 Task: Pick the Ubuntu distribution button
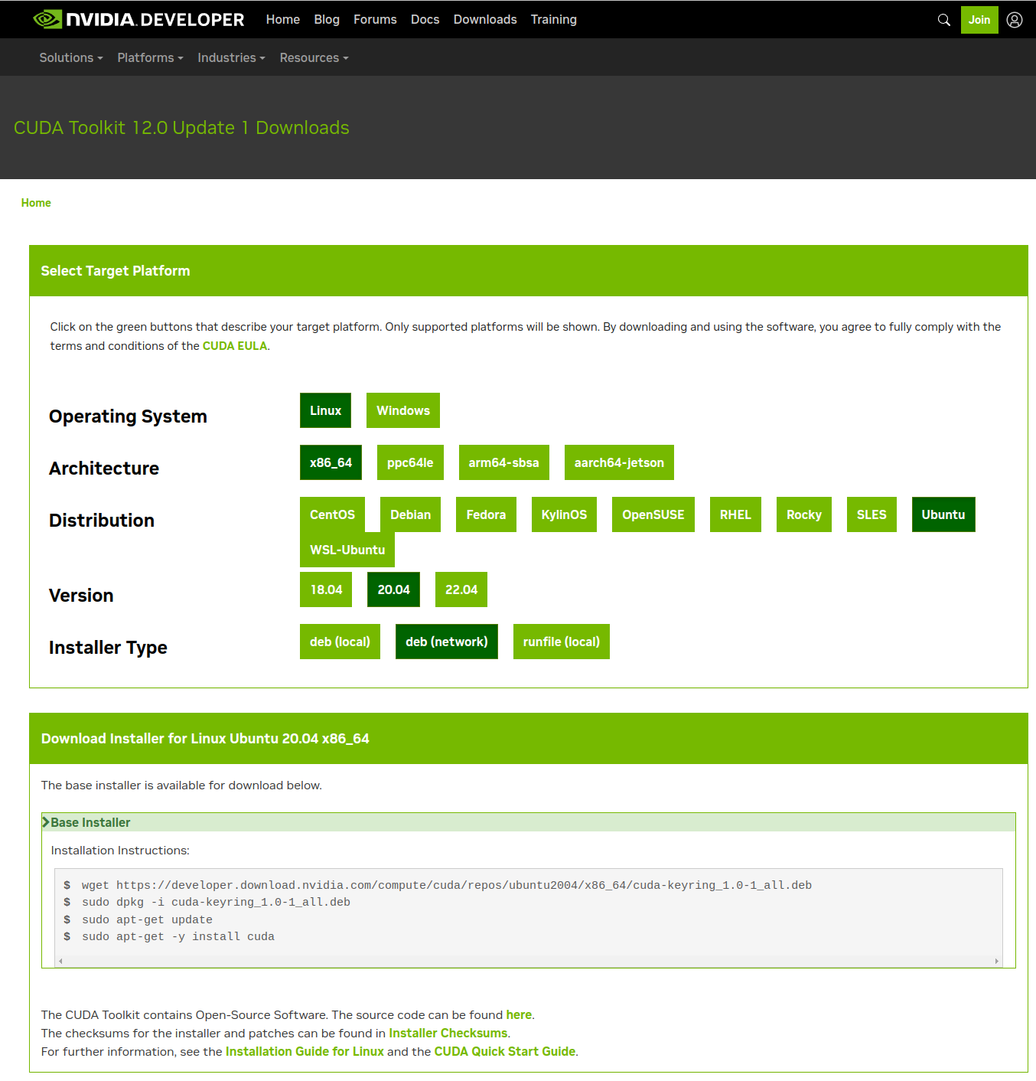(943, 514)
